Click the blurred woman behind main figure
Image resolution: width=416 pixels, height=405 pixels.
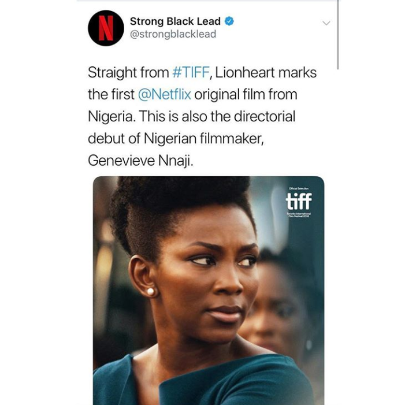(x=281, y=305)
